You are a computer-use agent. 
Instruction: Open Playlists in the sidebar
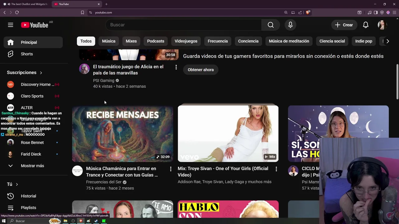pyautogui.click(x=33, y=208)
